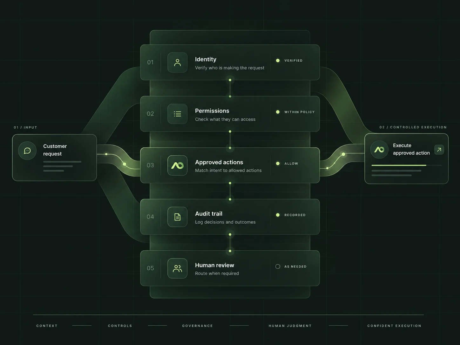
Task: Click the RECORDED status dot
Action: (278, 215)
